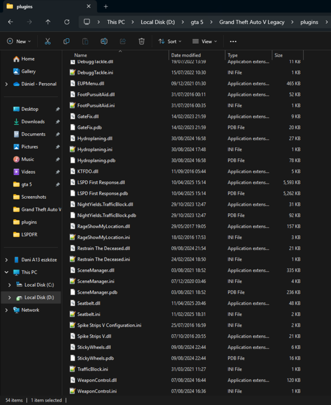Click pin icon next to gta 5

pos(58,185)
